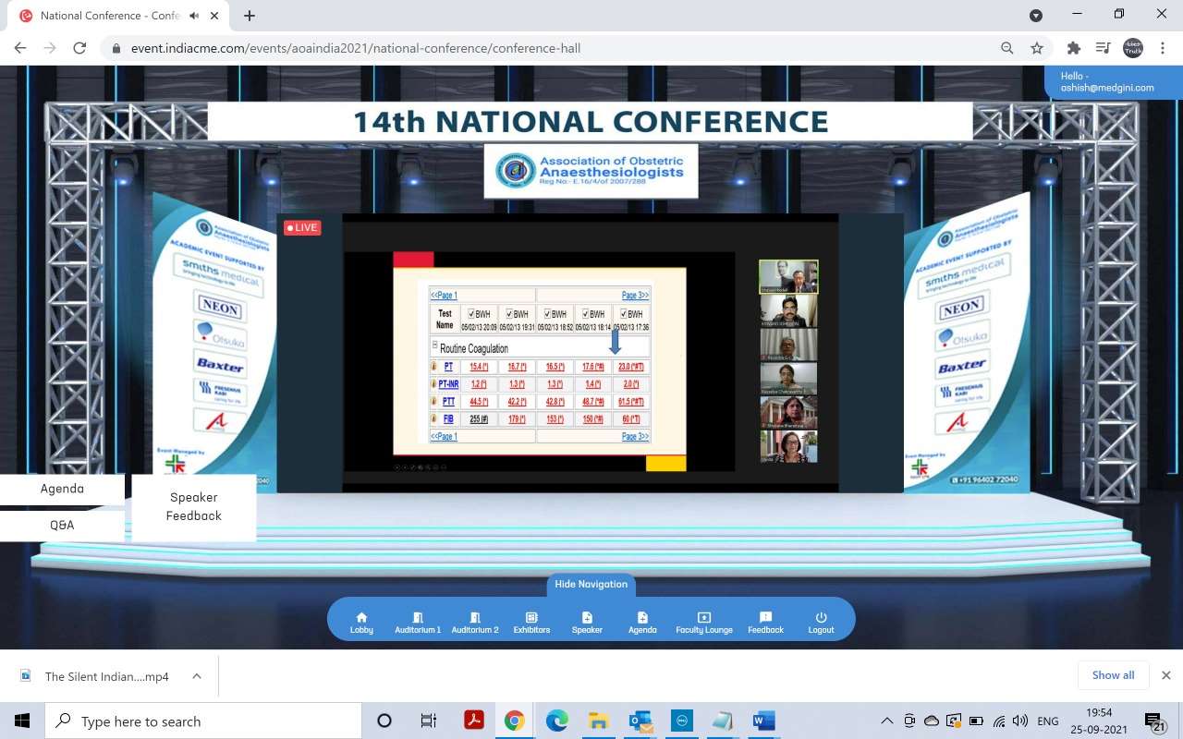Open Exhibitors in navigation bar
The height and width of the screenshot is (739, 1183).
(531, 622)
